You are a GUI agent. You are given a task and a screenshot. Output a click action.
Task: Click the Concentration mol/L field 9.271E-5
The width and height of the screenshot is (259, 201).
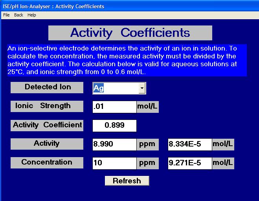(190, 163)
